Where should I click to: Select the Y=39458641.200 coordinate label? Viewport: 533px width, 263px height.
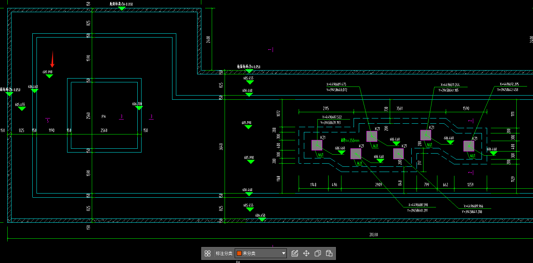click(472, 212)
